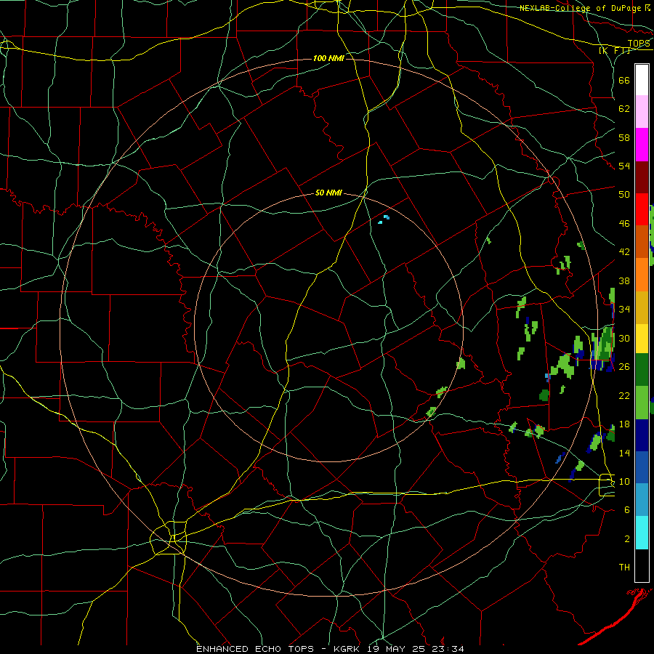This screenshot has width=654, height=654.
Task: Click the '2' legend value
Action: (x=627, y=539)
